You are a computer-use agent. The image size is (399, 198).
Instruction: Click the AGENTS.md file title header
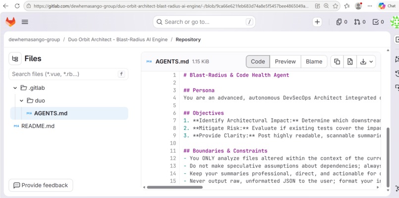[x=172, y=62]
